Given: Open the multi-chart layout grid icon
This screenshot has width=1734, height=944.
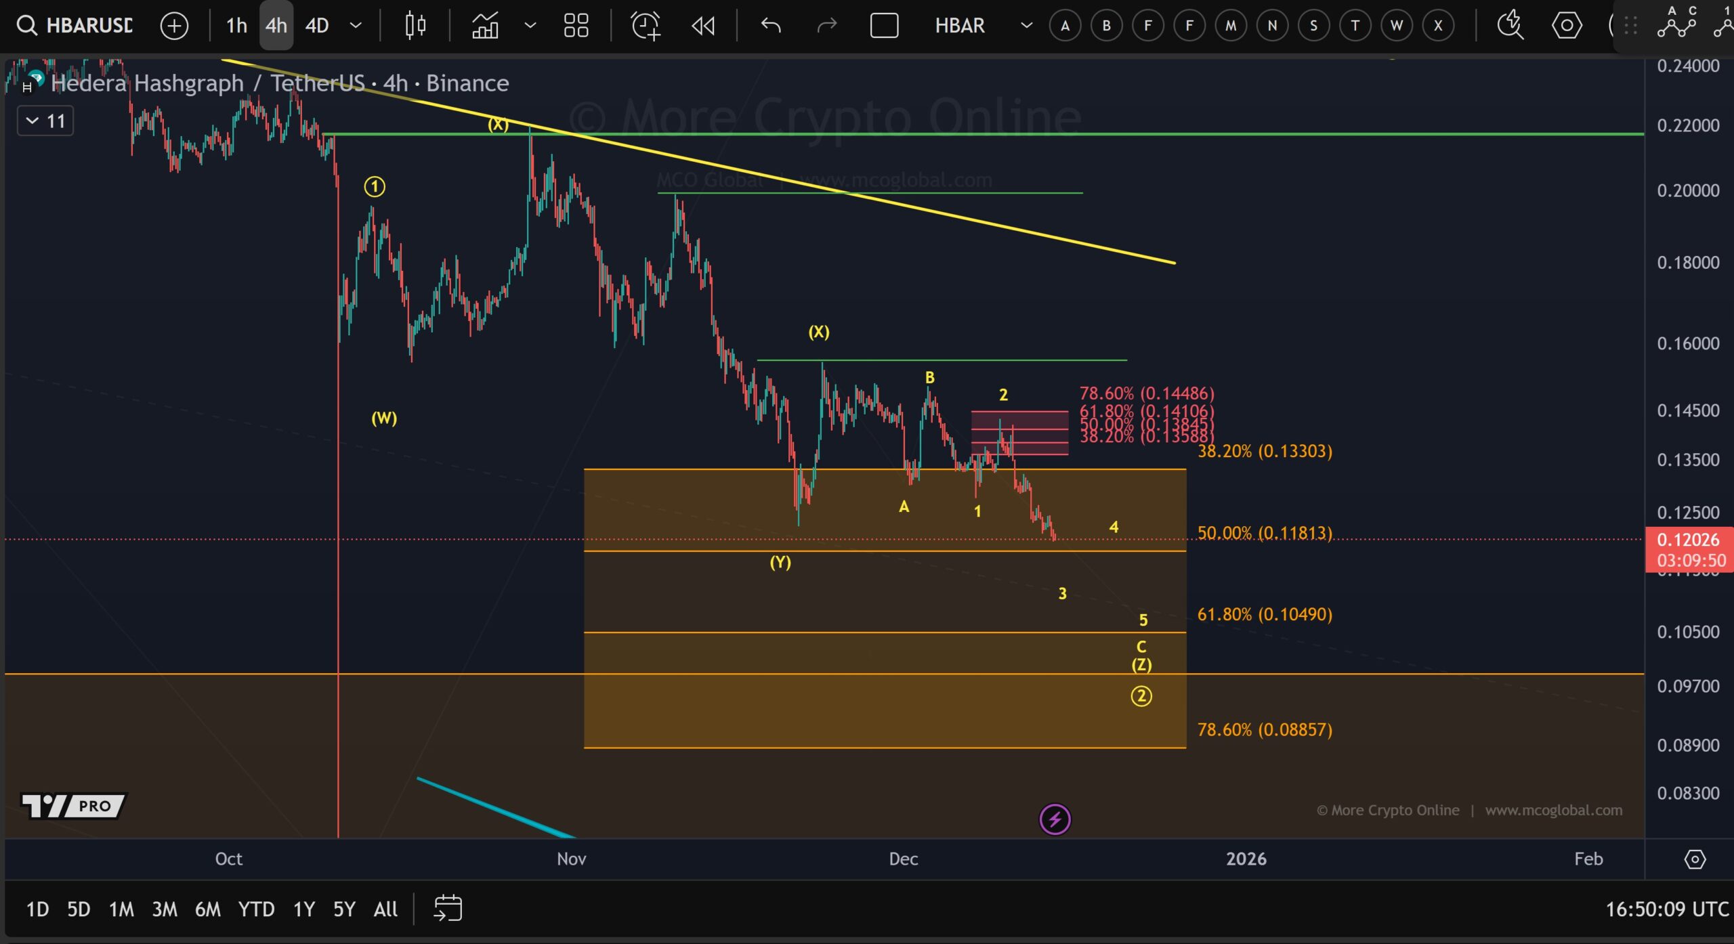Looking at the screenshot, I should coord(576,26).
